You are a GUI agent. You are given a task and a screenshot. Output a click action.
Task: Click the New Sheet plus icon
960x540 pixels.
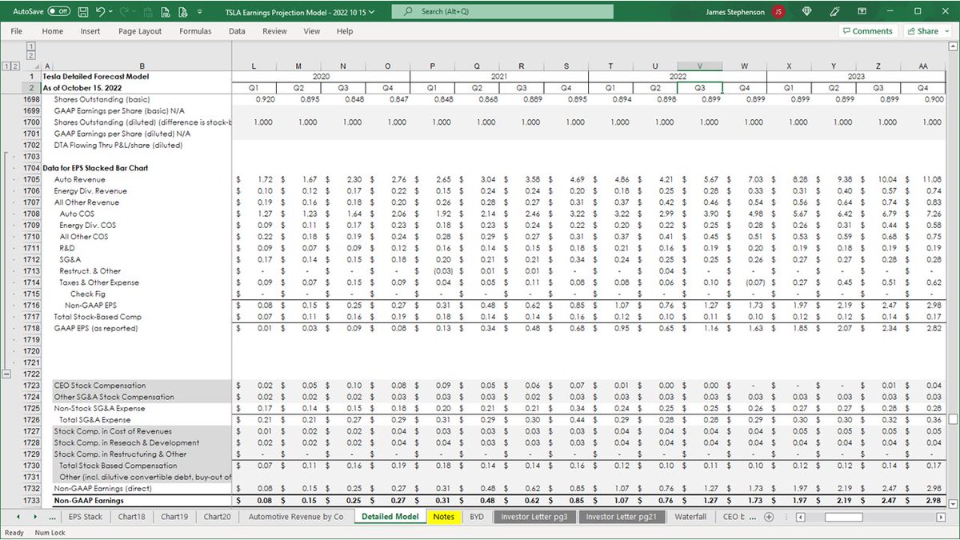(769, 517)
